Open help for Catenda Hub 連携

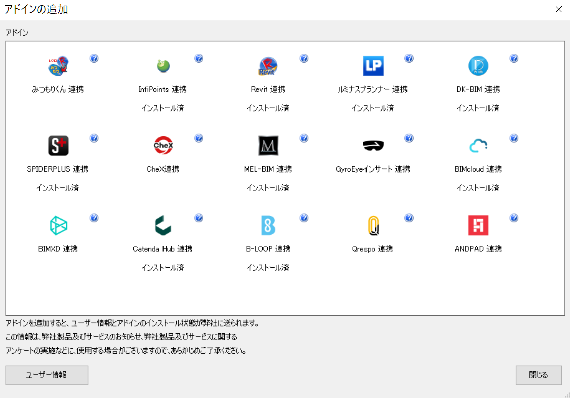[199, 218]
